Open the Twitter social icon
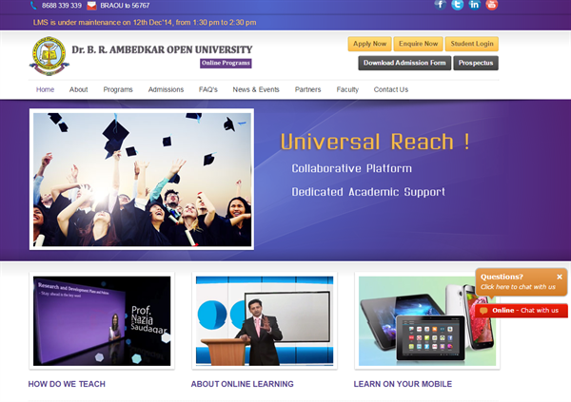The width and height of the screenshot is (571, 402). tap(458, 5)
